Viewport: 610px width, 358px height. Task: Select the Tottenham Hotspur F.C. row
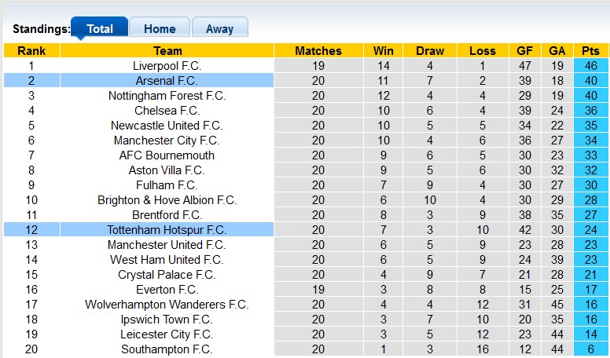167,230
